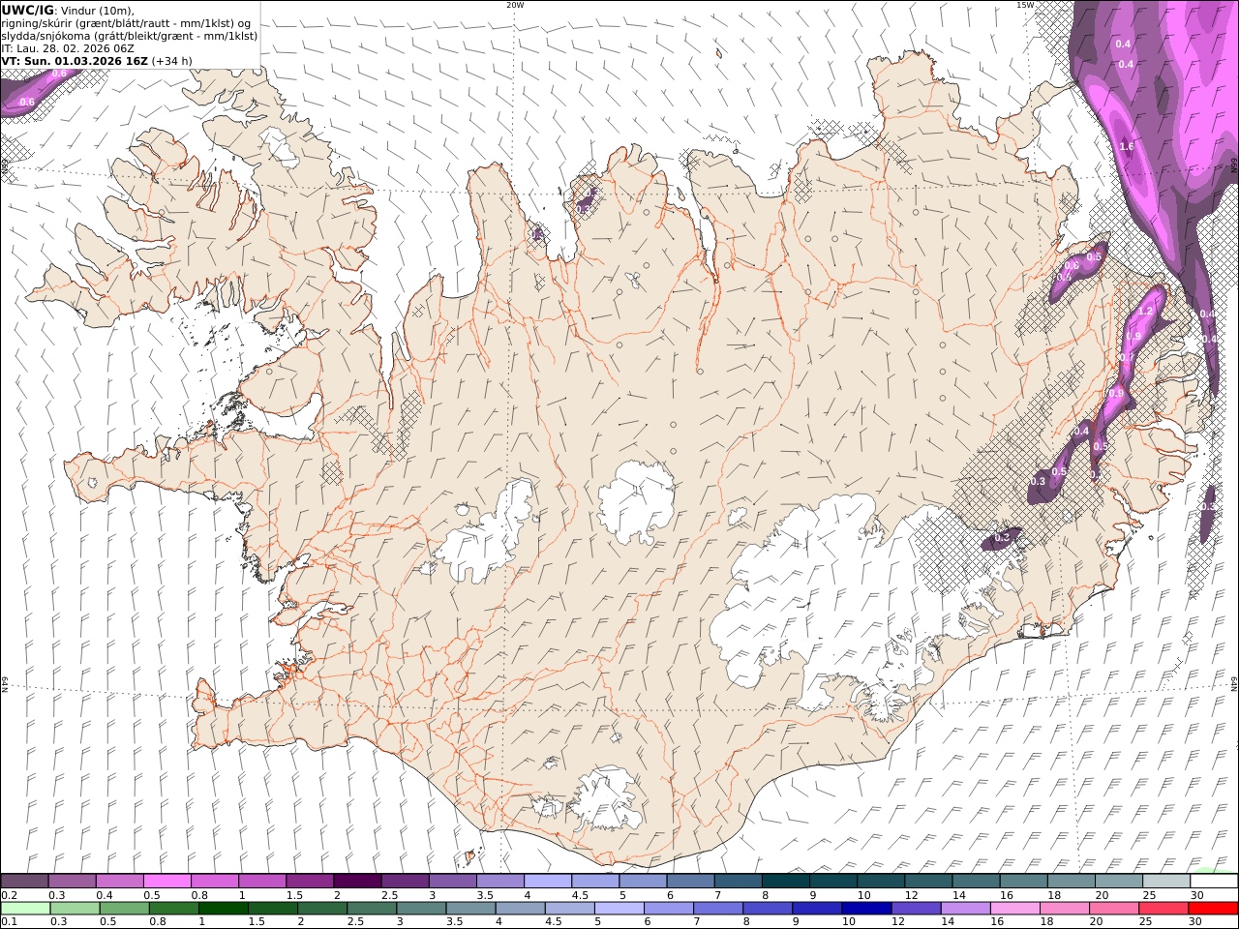This screenshot has width=1239, height=929.
Task: Click the dark teal 8 snow legend swatch
Action: 786,881
